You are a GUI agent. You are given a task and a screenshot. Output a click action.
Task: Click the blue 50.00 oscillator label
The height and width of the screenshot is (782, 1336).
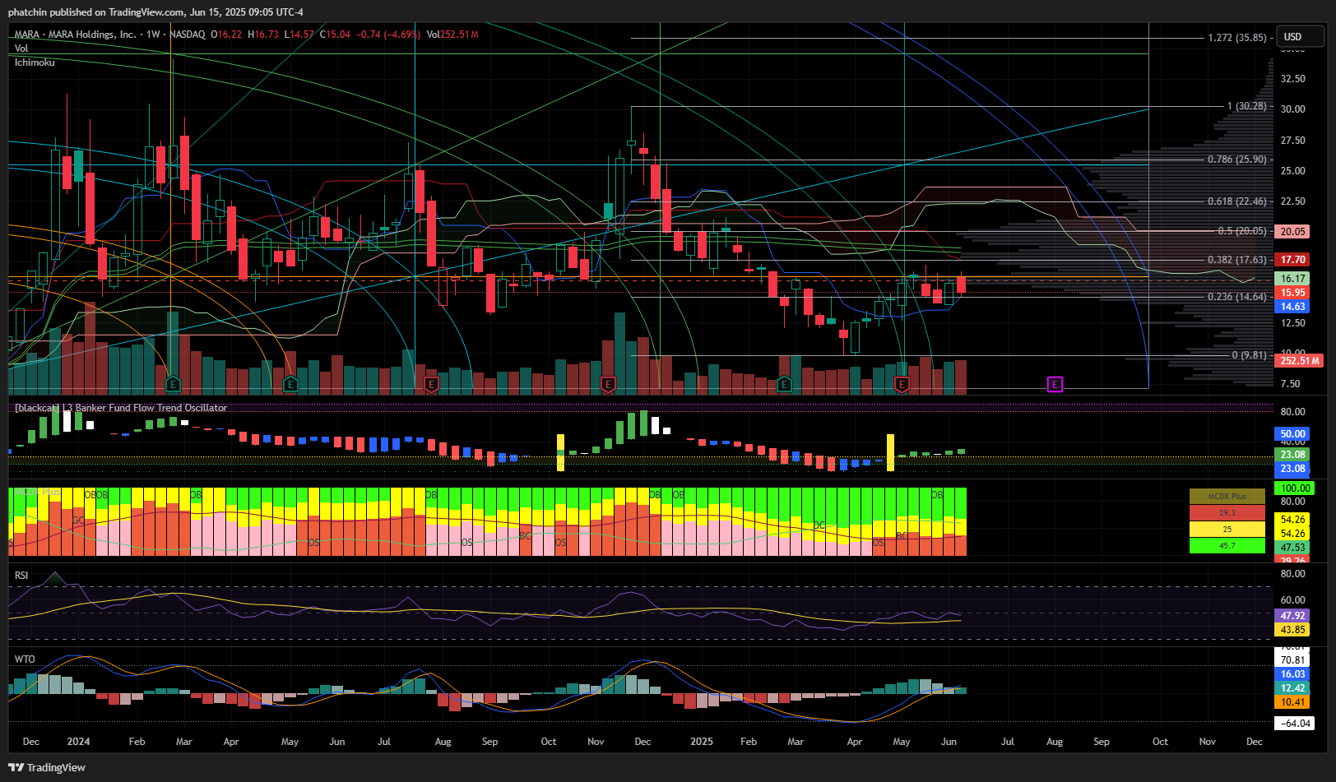[x=1293, y=434]
